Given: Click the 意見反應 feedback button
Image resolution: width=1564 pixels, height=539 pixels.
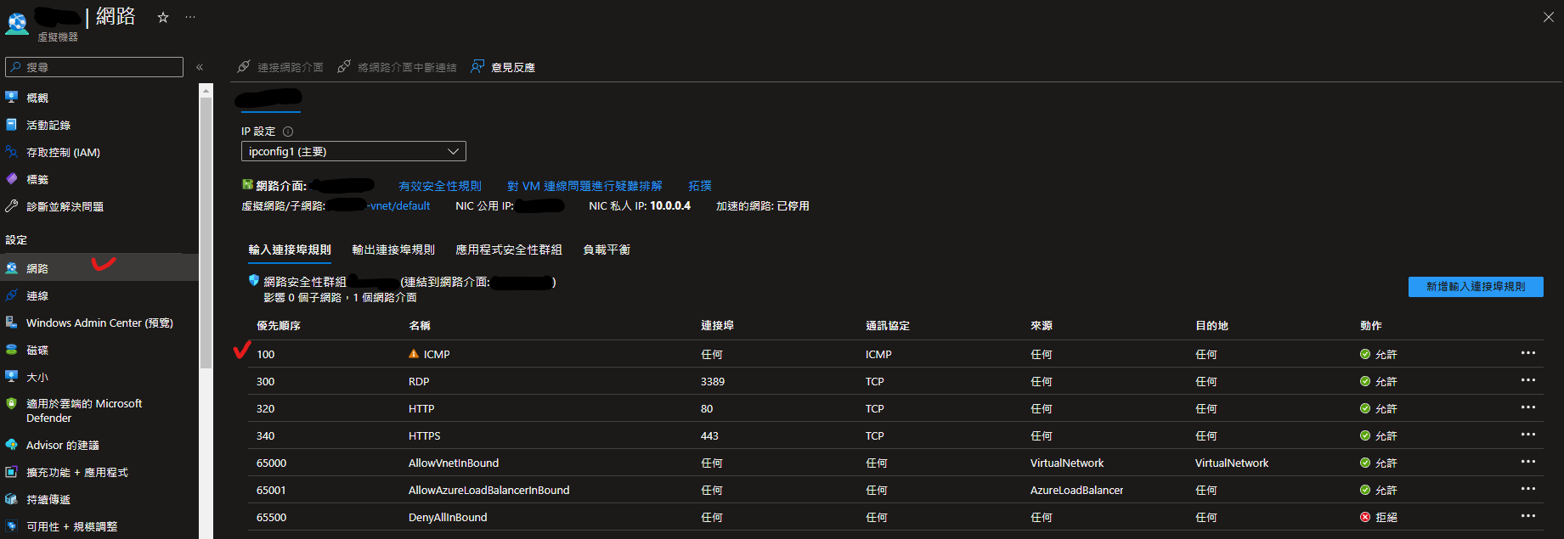Looking at the screenshot, I should (503, 67).
